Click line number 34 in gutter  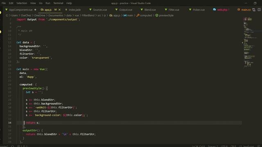(10, 123)
